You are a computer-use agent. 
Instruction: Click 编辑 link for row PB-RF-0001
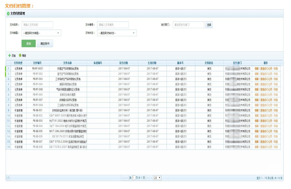[256, 69]
